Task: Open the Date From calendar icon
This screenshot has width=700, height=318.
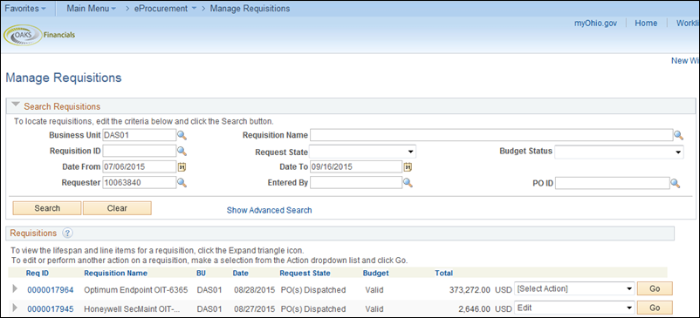Action: (182, 167)
